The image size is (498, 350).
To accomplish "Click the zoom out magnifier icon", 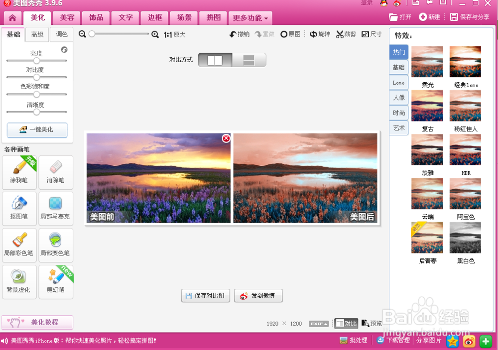I will [x=82, y=34].
